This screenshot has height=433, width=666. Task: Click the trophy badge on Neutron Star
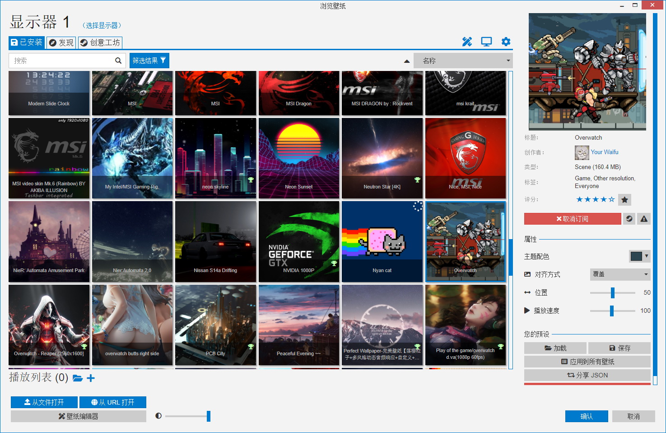(417, 180)
